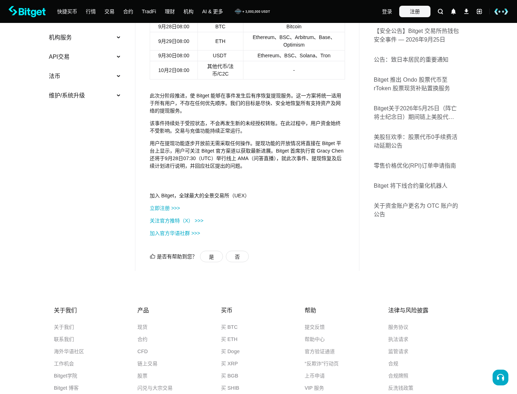Click footer 闪兑与大宗交易 link
This screenshot has width=517, height=394.
pos(155,388)
